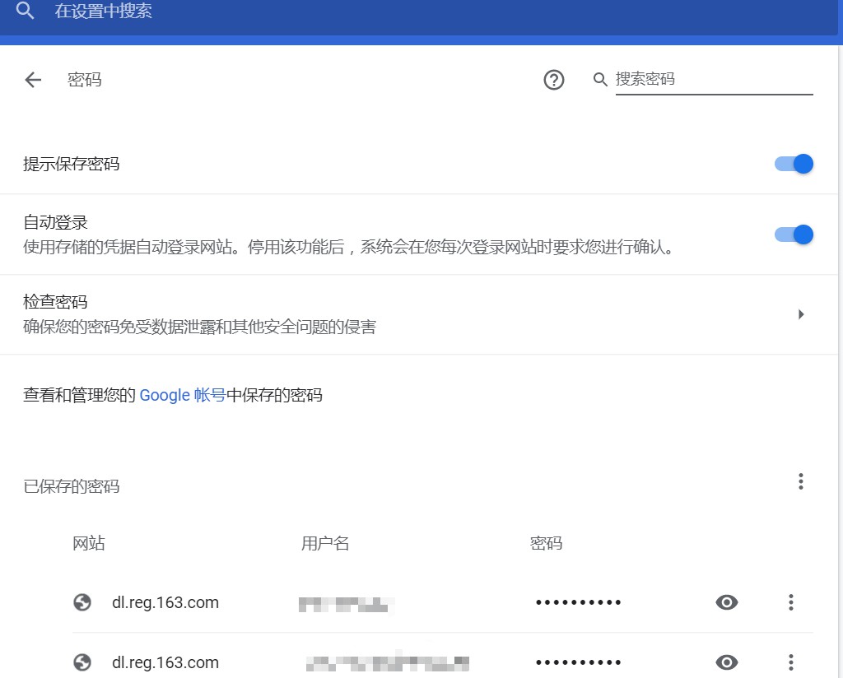Open the help icon next to 密码
Screen dimensions: 843x678
tap(554, 80)
